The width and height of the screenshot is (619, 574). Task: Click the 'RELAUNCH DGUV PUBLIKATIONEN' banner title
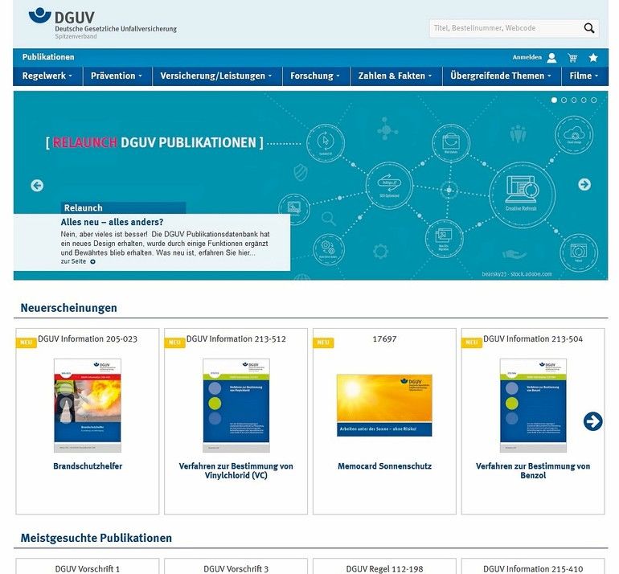coord(154,142)
